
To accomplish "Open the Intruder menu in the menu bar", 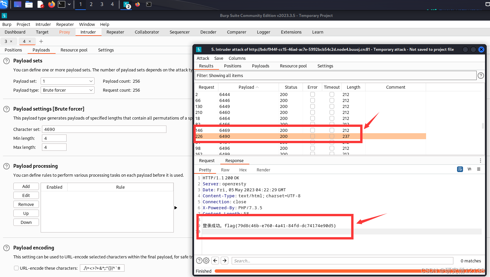I will (x=43, y=24).
